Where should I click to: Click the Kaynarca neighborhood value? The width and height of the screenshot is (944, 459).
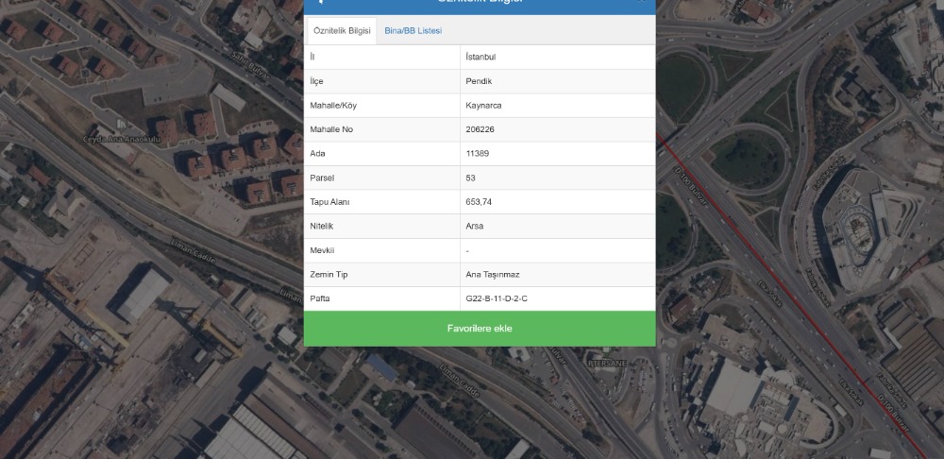pyautogui.click(x=483, y=106)
